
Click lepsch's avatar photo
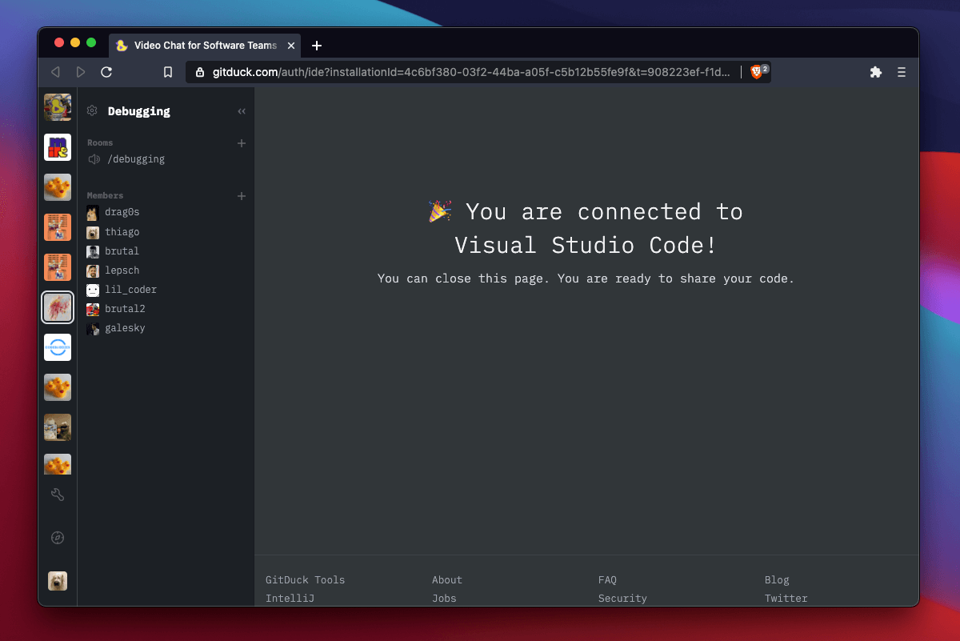[93, 270]
